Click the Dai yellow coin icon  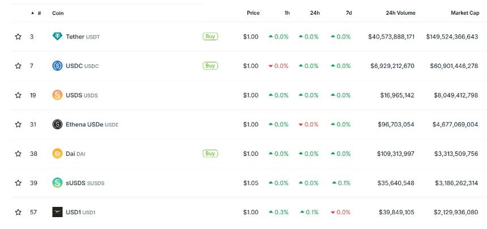pos(57,154)
